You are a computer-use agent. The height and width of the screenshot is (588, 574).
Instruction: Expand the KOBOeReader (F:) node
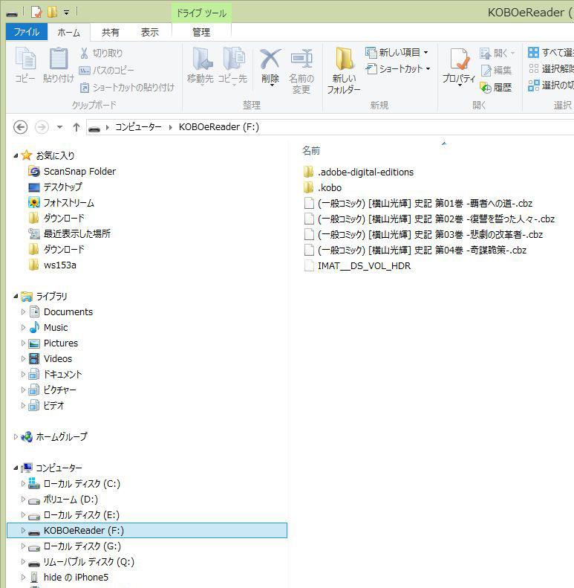coord(23,530)
